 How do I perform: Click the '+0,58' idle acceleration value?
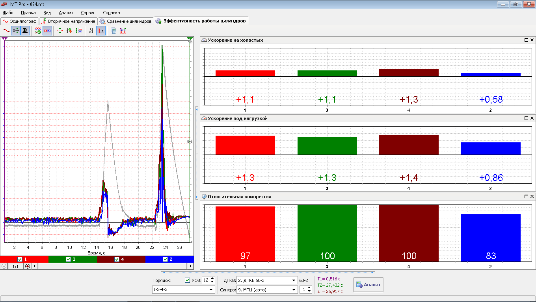pos(491,99)
